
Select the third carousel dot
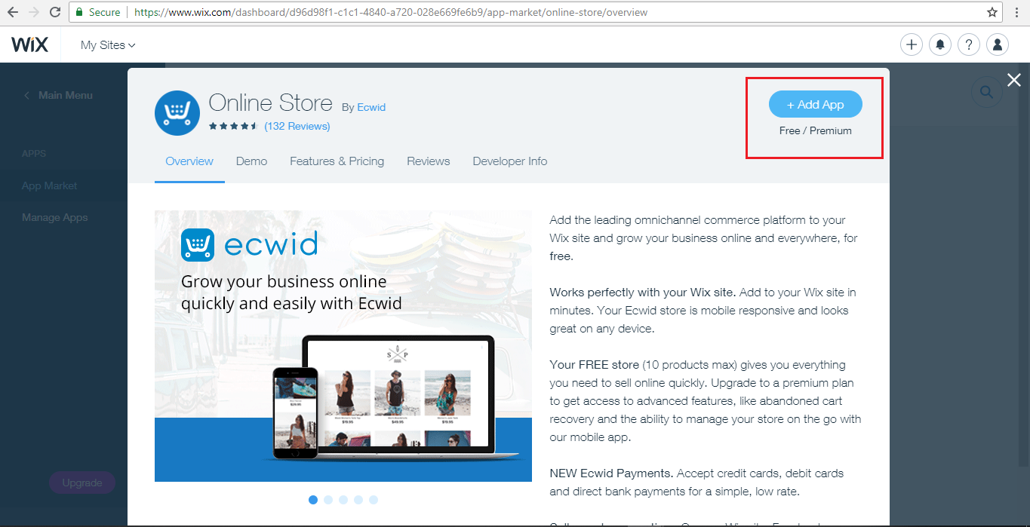[x=343, y=500]
